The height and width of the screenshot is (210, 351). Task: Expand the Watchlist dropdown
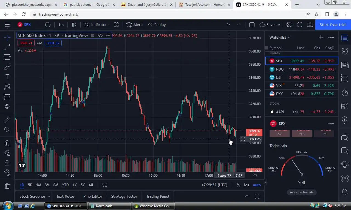coord(280,37)
